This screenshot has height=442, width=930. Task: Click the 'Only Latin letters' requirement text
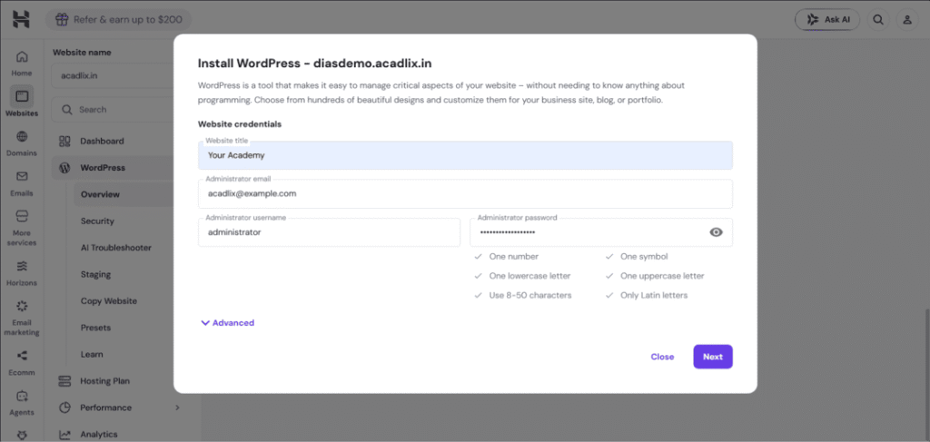654,295
